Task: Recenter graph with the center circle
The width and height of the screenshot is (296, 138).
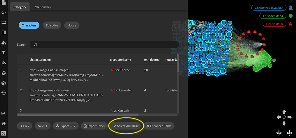Action: pyautogui.click(x=284, y=117)
